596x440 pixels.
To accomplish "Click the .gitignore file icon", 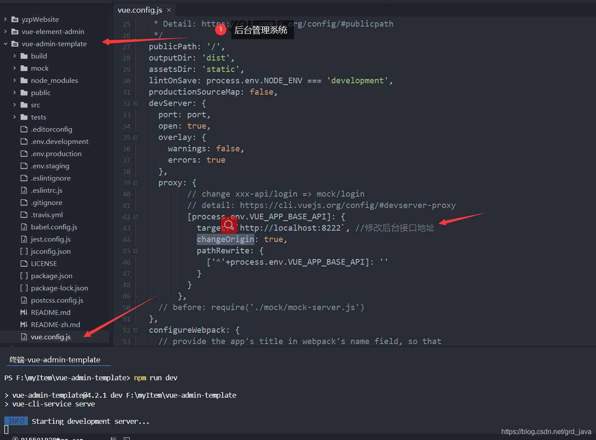I will tap(24, 203).
